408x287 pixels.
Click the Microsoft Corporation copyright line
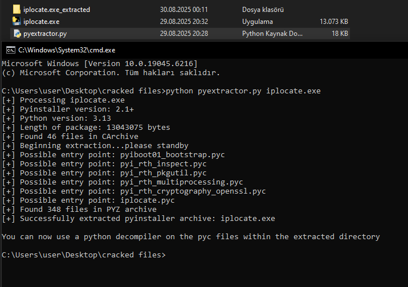click(111, 73)
